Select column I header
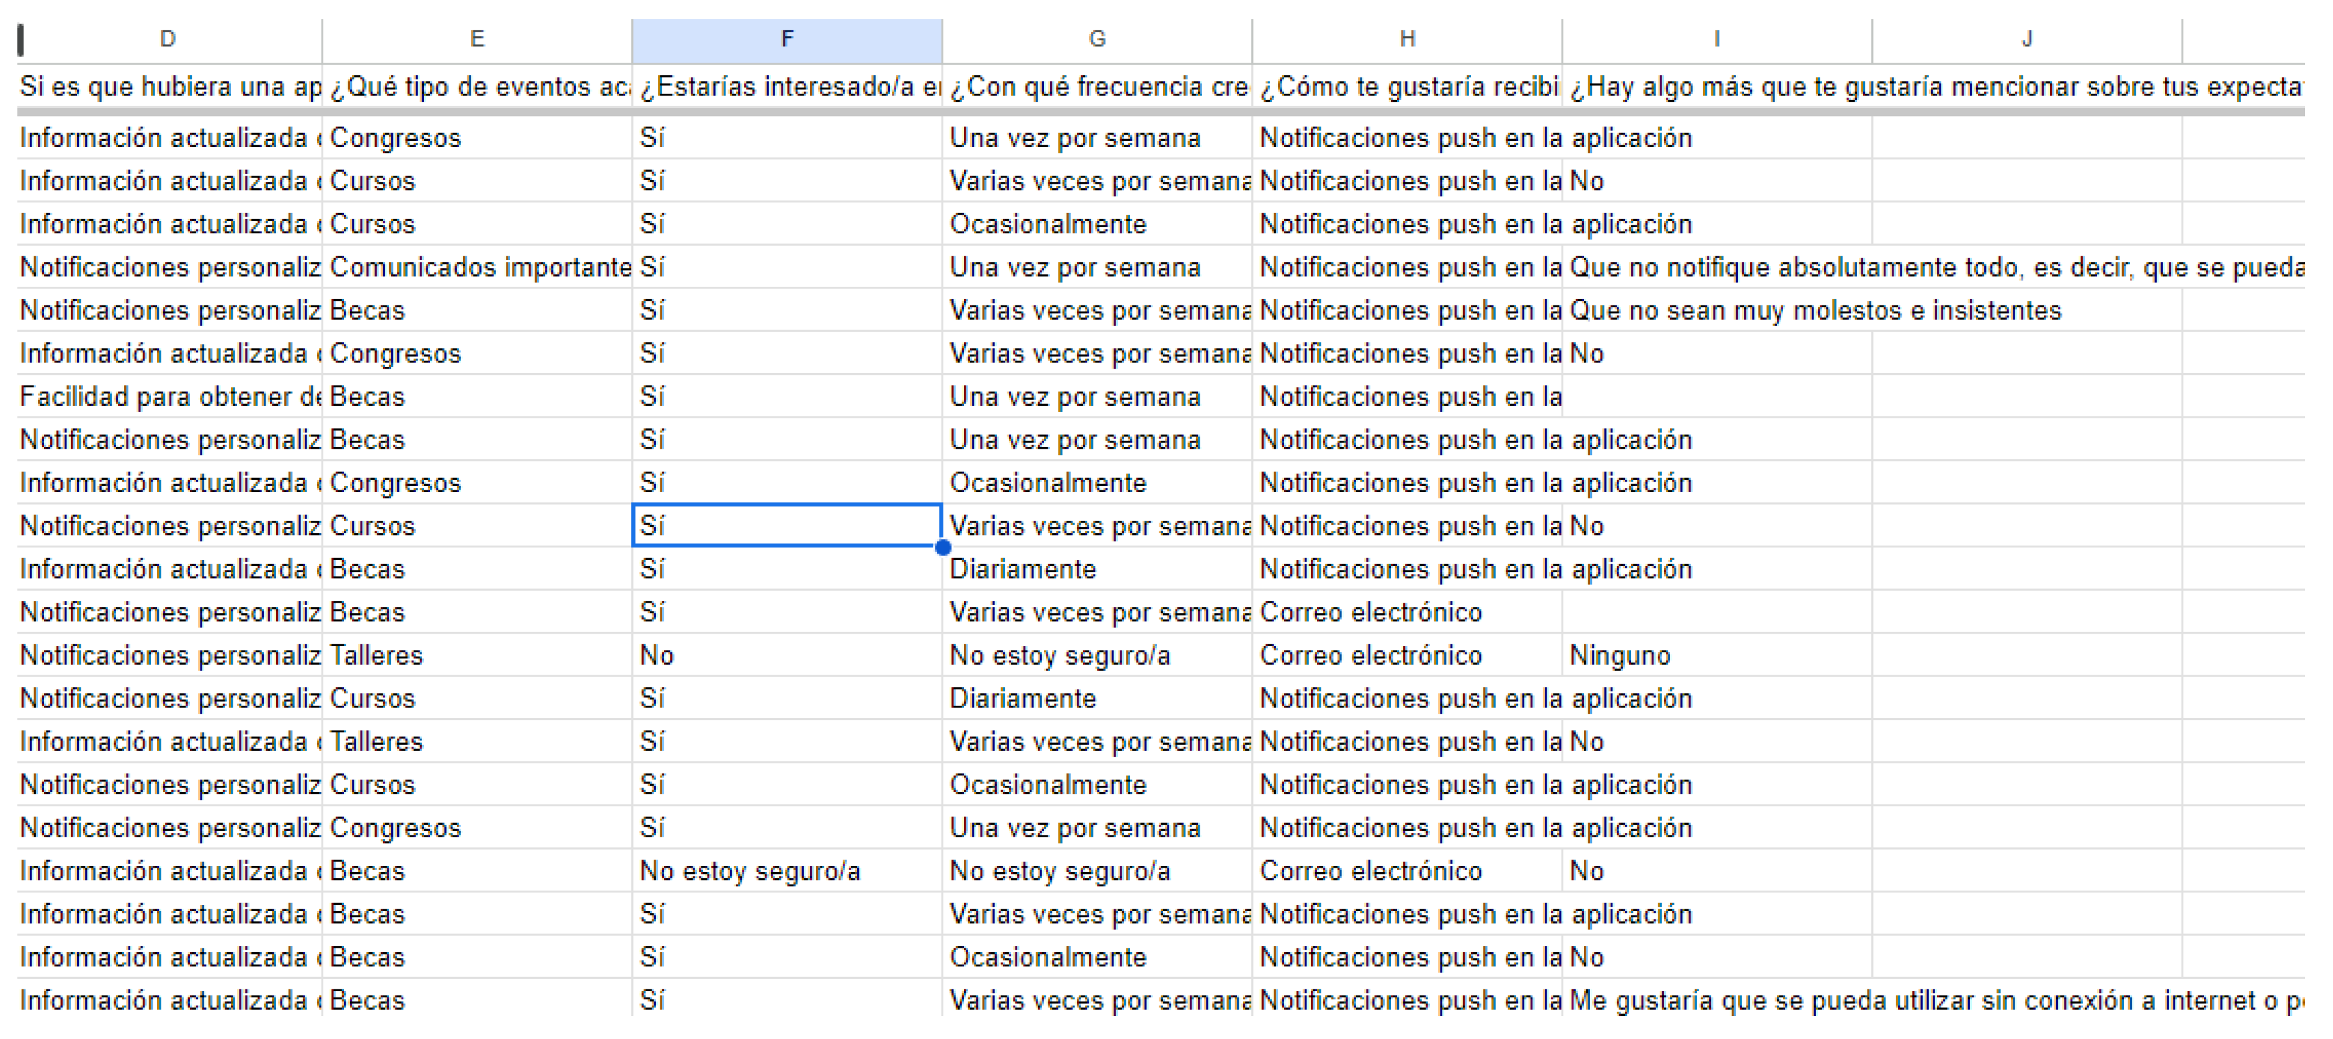The width and height of the screenshot is (2333, 1039). coord(1717,38)
